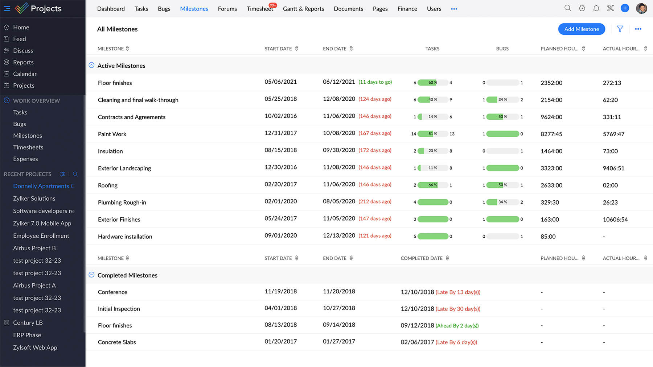Open the search icon in top bar
Screen dimensions: 653x367
tap(568, 8)
